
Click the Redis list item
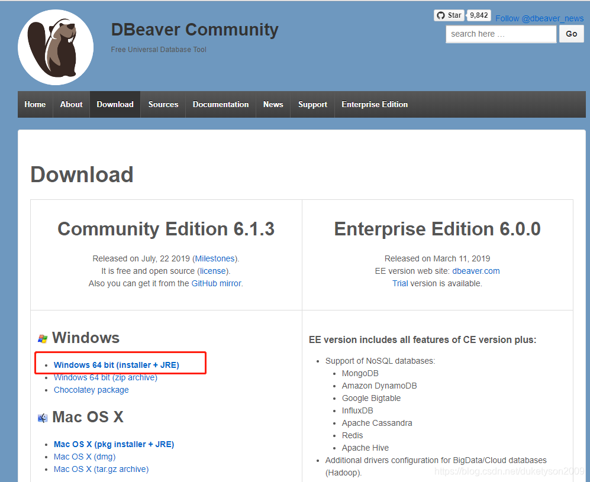click(x=352, y=435)
